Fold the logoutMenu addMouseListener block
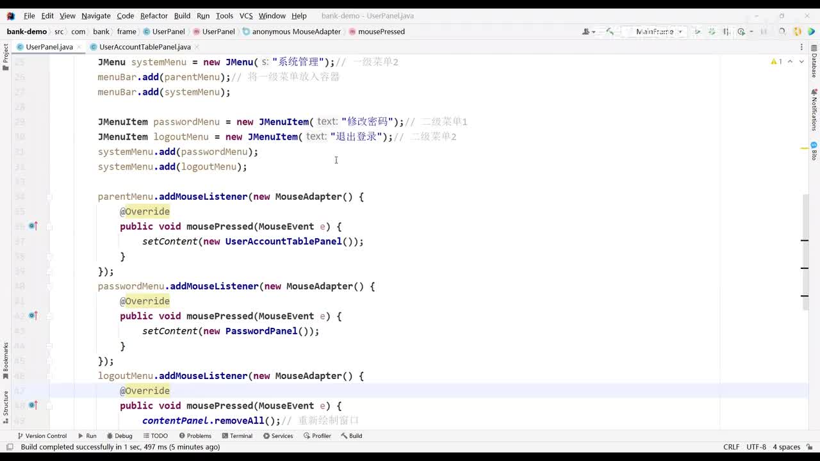This screenshot has width=820, height=461. (x=49, y=376)
